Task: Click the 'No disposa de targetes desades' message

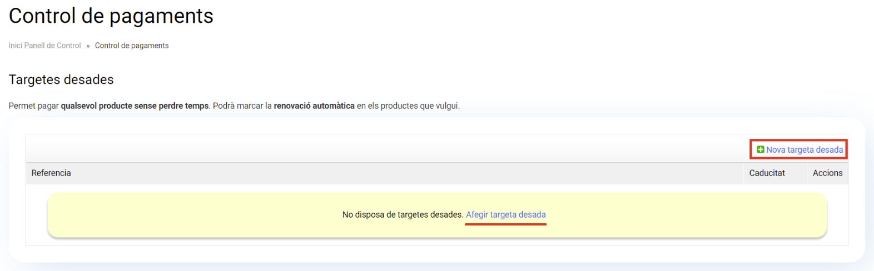Action: pyautogui.click(x=403, y=215)
